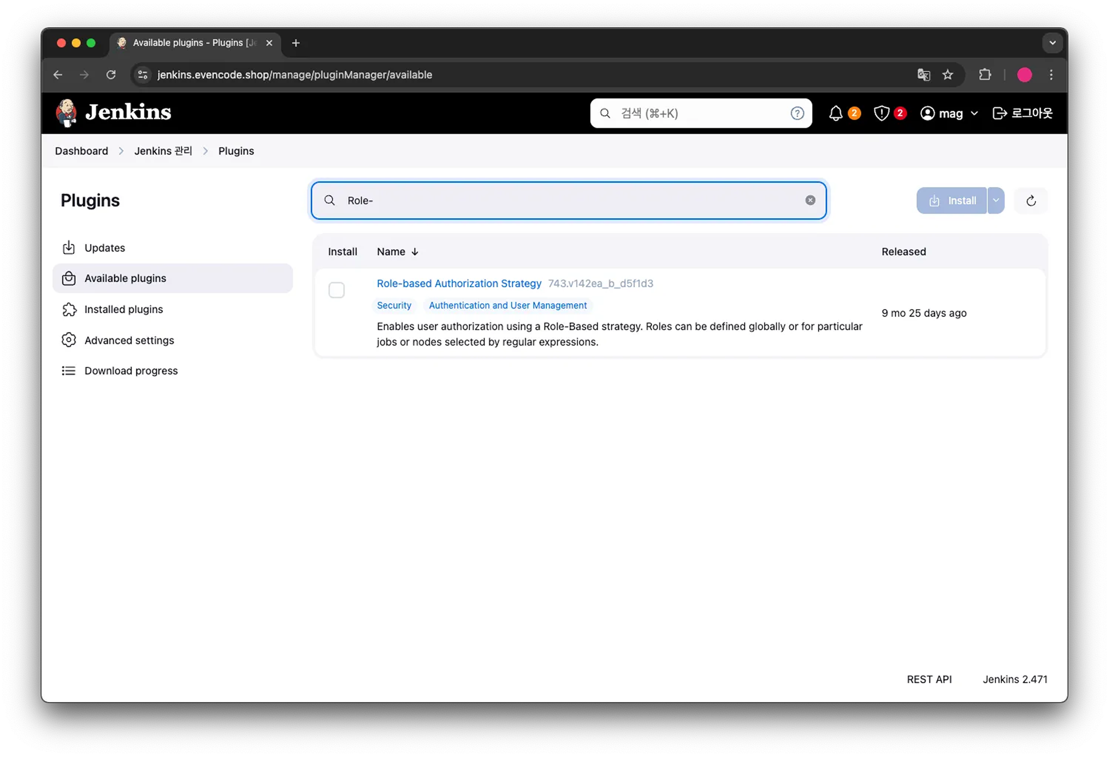Sort by the Name column arrow
This screenshot has width=1109, height=757.
click(x=415, y=252)
